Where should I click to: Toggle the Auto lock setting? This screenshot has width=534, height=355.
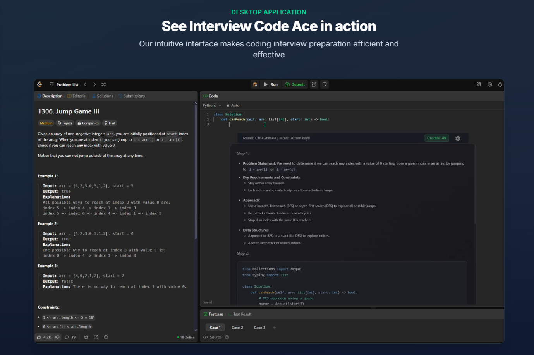click(x=233, y=105)
